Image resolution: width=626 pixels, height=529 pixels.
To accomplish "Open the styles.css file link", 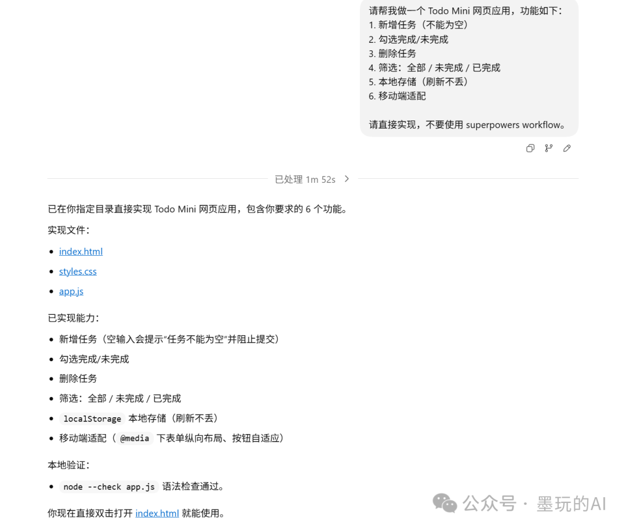I will pyautogui.click(x=78, y=271).
